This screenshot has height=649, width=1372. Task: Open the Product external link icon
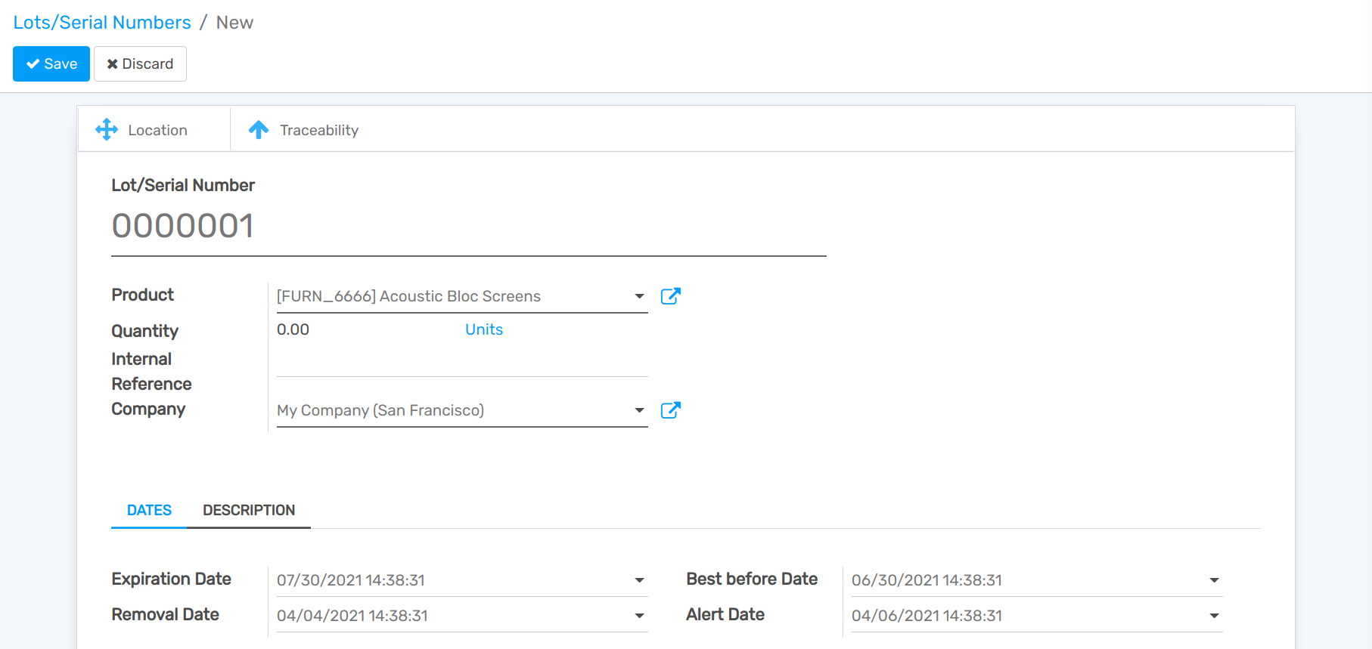click(x=670, y=296)
